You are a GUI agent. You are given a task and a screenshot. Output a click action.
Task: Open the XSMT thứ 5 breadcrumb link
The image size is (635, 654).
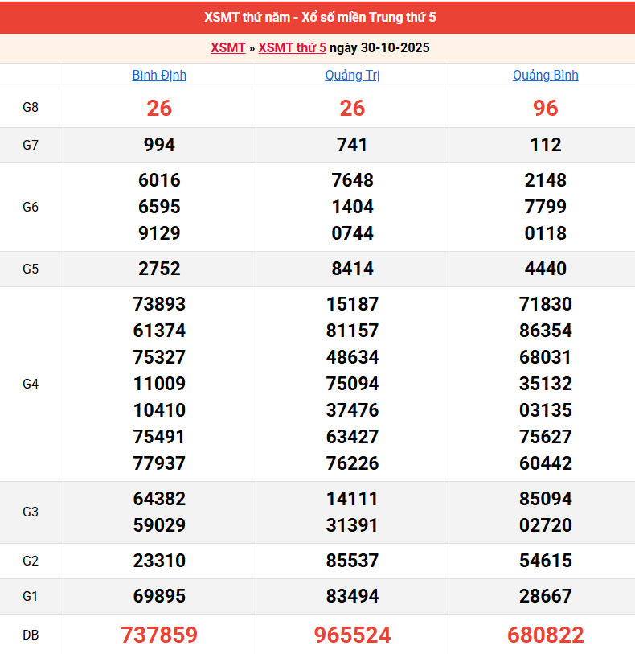pos(292,47)
